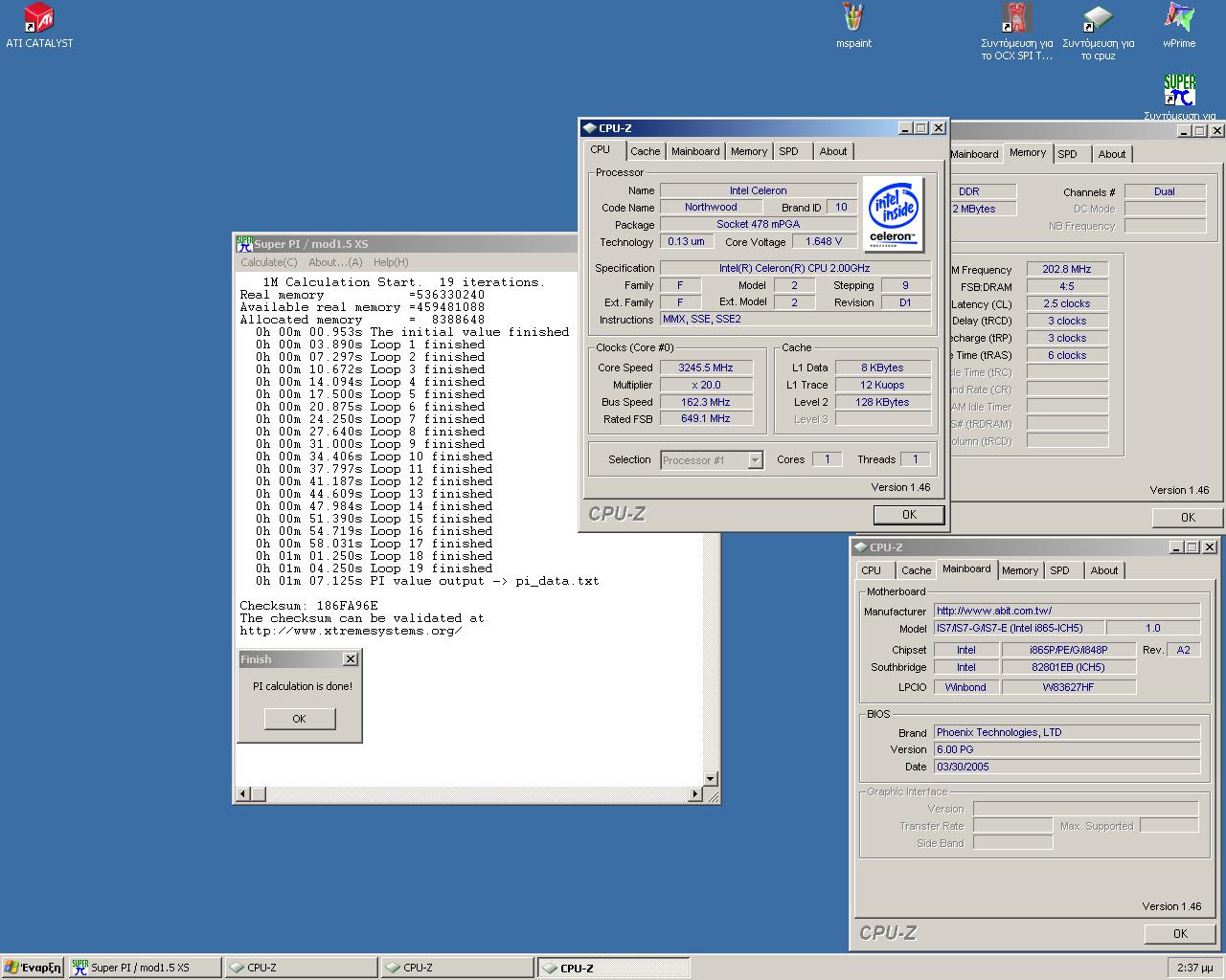Click the W83627HF LPCIO field
Viewport: 1226px width, 980px height.
pyautogui.click(x=1068, y=687)
